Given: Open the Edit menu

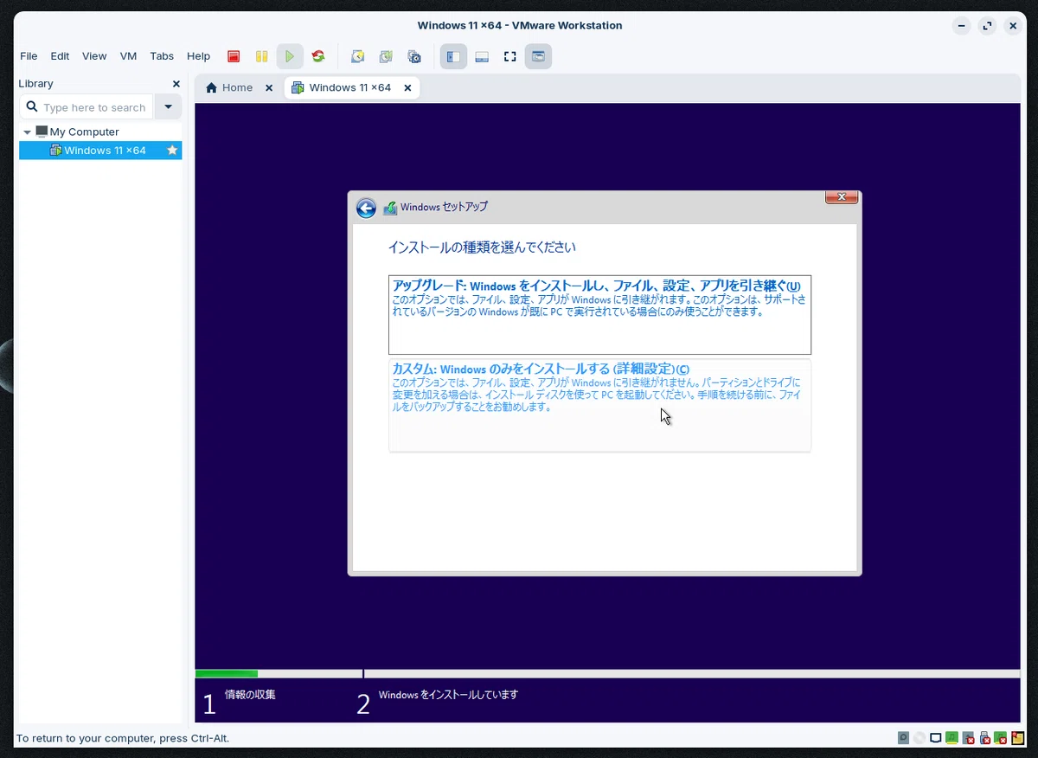Looking at the screenshot, I should [60, 56].
